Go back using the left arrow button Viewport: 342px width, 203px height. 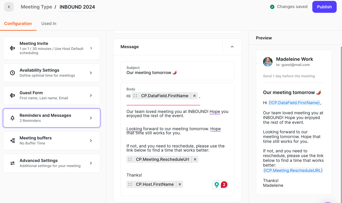click(x=9, y=7)
